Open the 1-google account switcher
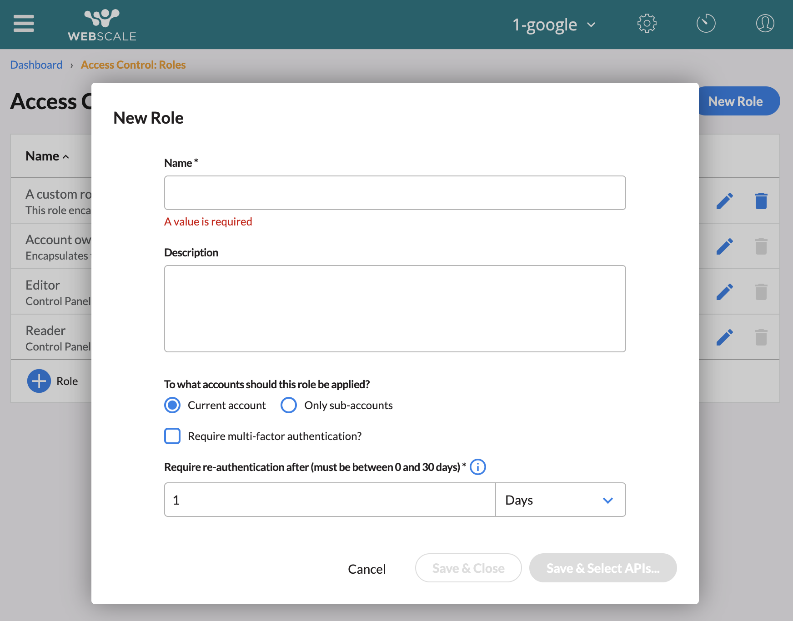This screenshot has height=621, width=793. [x=553, y=25]
